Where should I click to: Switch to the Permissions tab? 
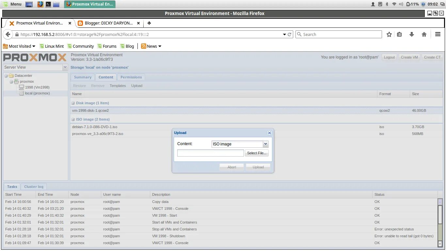[131, 77]
